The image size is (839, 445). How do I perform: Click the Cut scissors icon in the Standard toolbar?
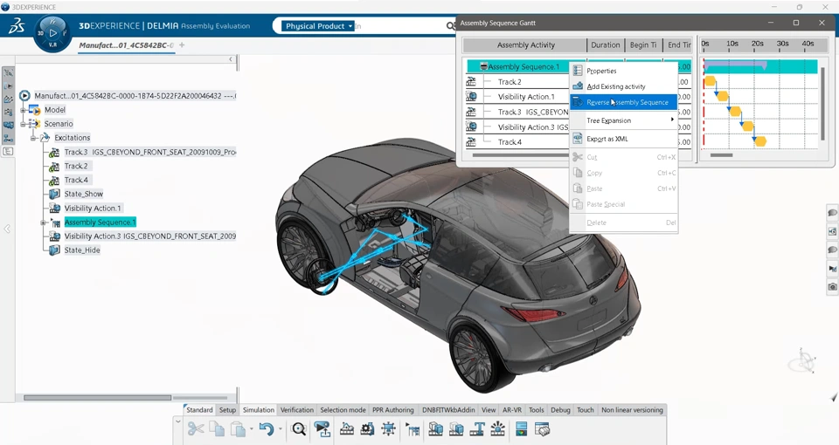coord(195,428)
